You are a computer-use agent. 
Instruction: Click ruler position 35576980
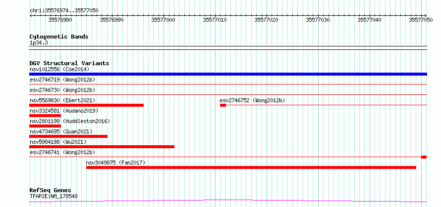(60, 20)
